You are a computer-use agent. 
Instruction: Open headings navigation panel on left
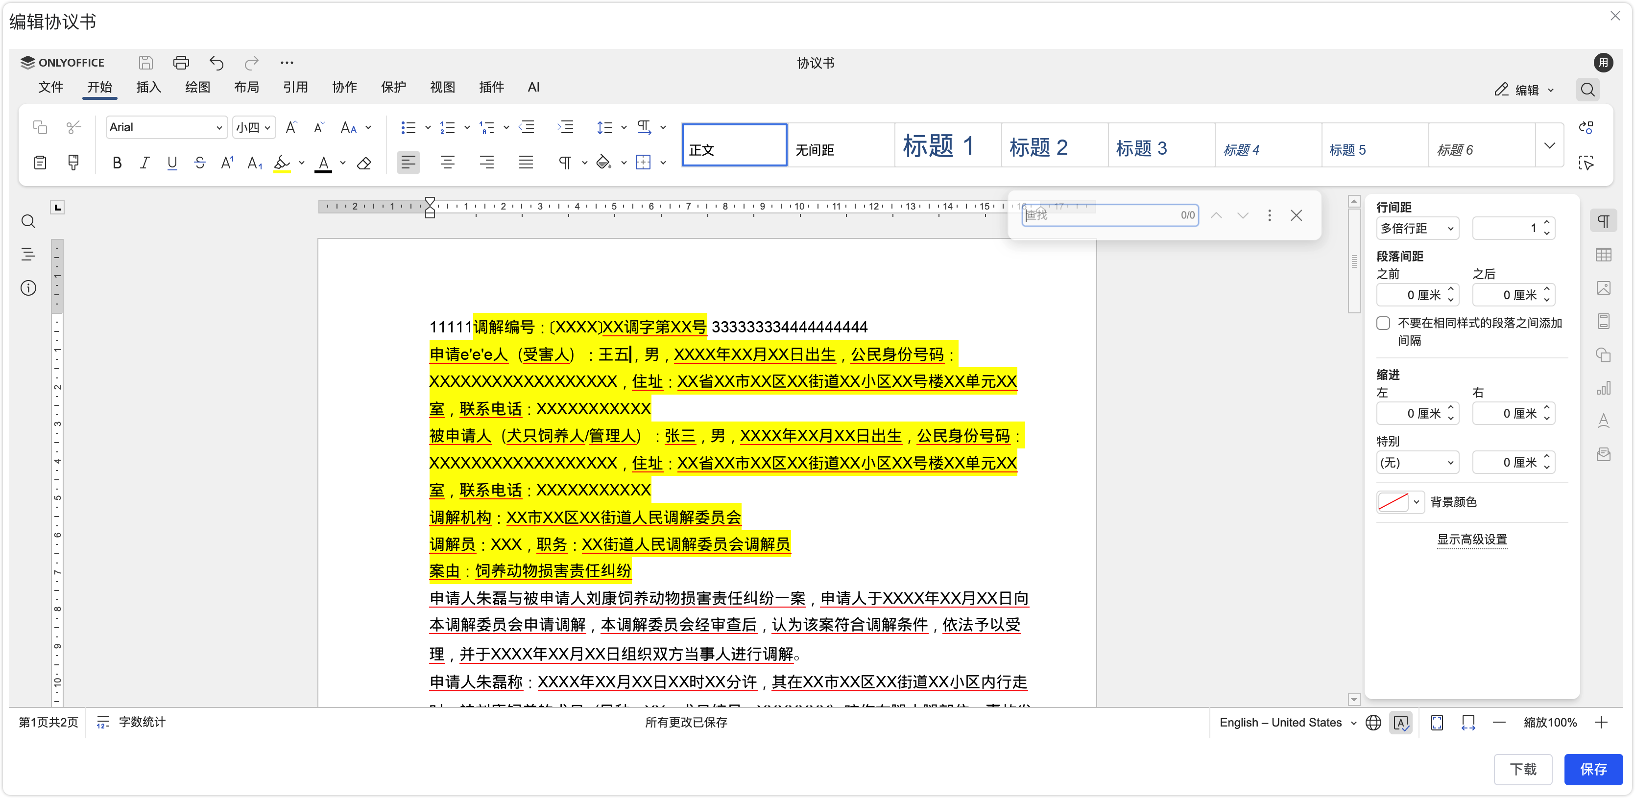point(28,255)
